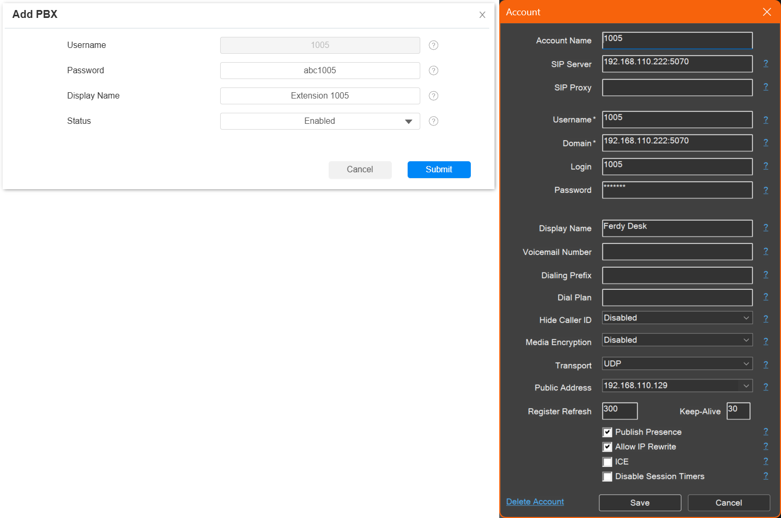Viewport: 781px width, 518px height.
Task: Open the Transport UDP dropdown
Action: [x=677, y=364]
